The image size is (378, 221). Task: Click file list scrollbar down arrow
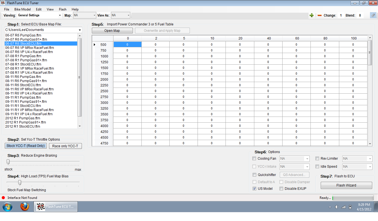click(x=80, y=126)
